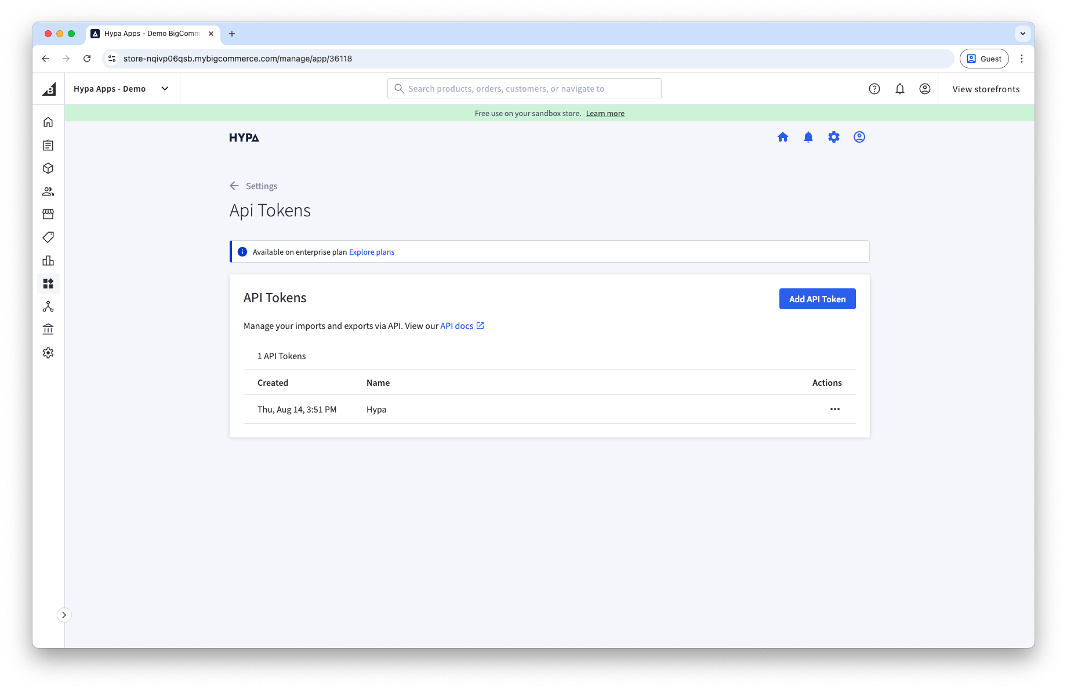Open the Customers people sidebar icon

tap(48, 191)
